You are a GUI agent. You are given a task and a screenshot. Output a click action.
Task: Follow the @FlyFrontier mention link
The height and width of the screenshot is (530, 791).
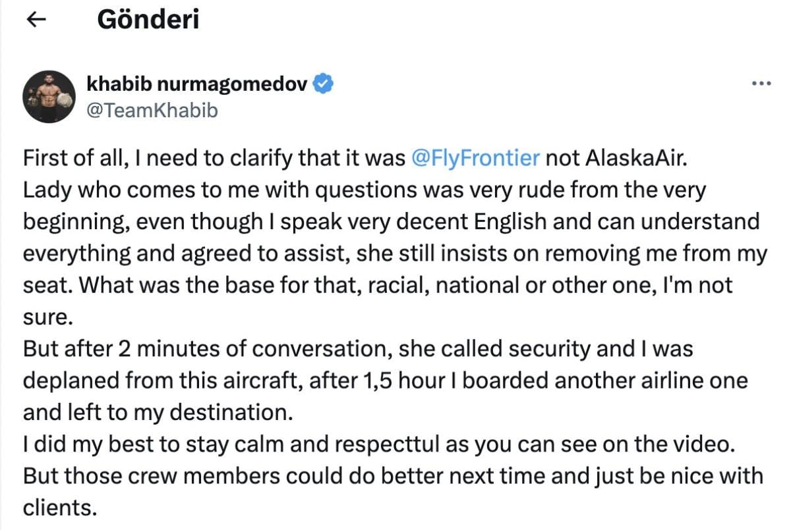(475, 159)
